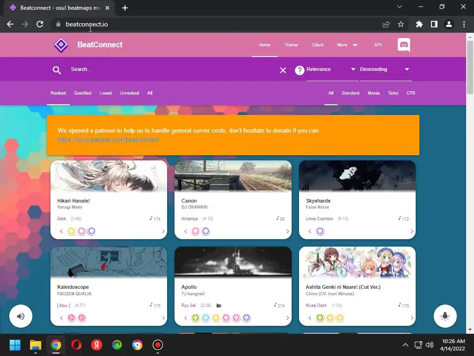
Task: Filter by Mania mode
Action: 374,93
